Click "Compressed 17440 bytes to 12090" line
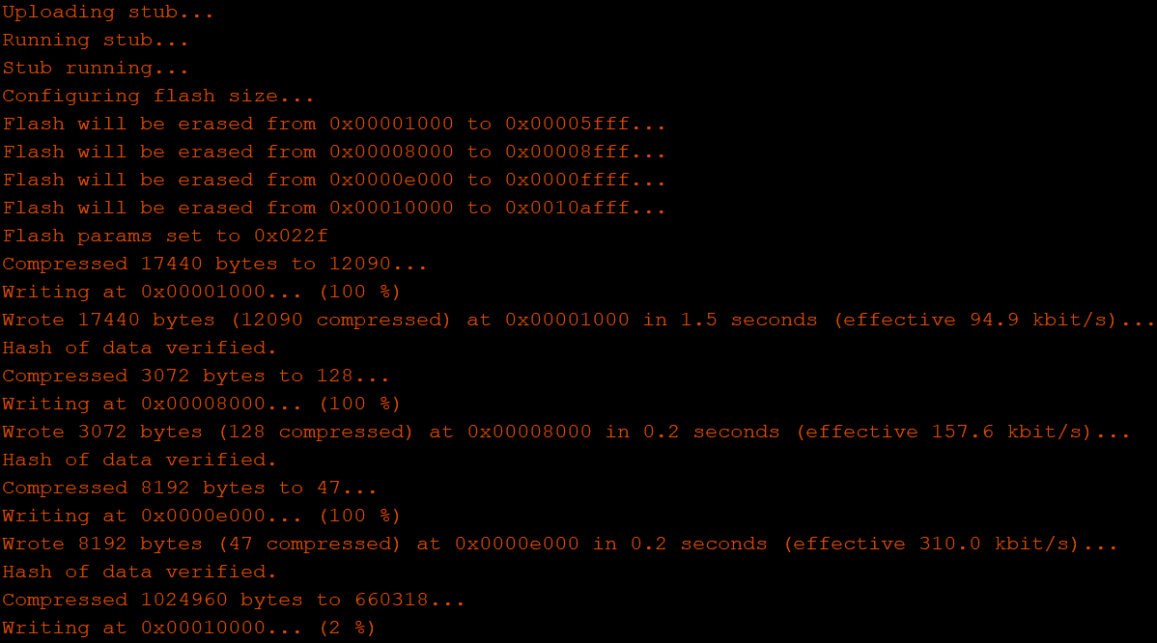This screenshot has width=1157, height=643. [x=214, y=265]
